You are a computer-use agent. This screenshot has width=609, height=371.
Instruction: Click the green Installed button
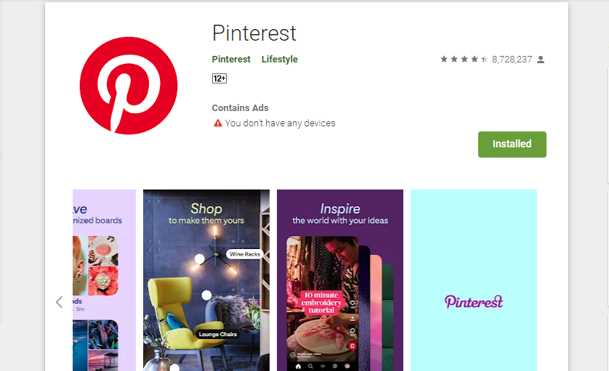pyautogui.click(x=512, y=144)
